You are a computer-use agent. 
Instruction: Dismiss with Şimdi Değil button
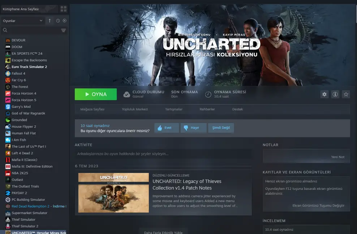221,128
